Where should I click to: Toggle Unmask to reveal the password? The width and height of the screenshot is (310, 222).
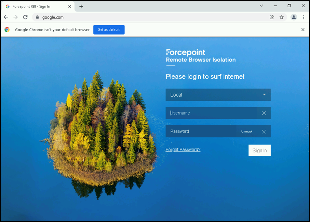[246, 132]
